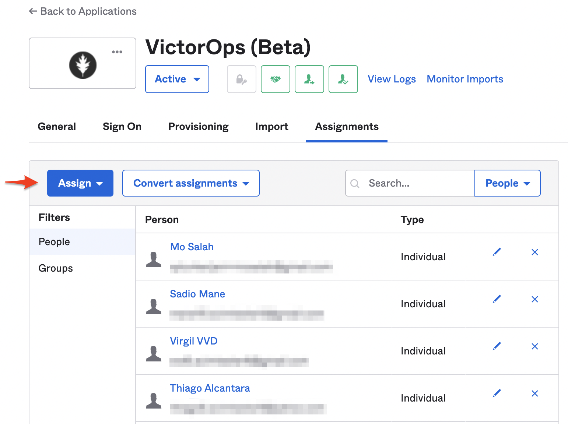
Task: Open the app options ellipsis menu
Action: coord(117,52)
